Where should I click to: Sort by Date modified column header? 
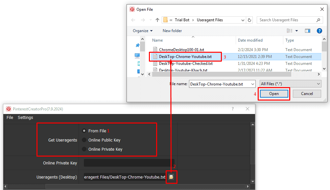pos(250,40)
